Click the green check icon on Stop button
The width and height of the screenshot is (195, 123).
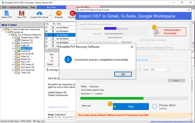point(115,107)
